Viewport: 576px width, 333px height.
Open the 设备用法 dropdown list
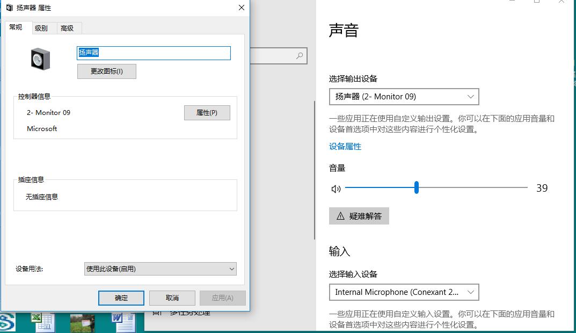point(160,269)
